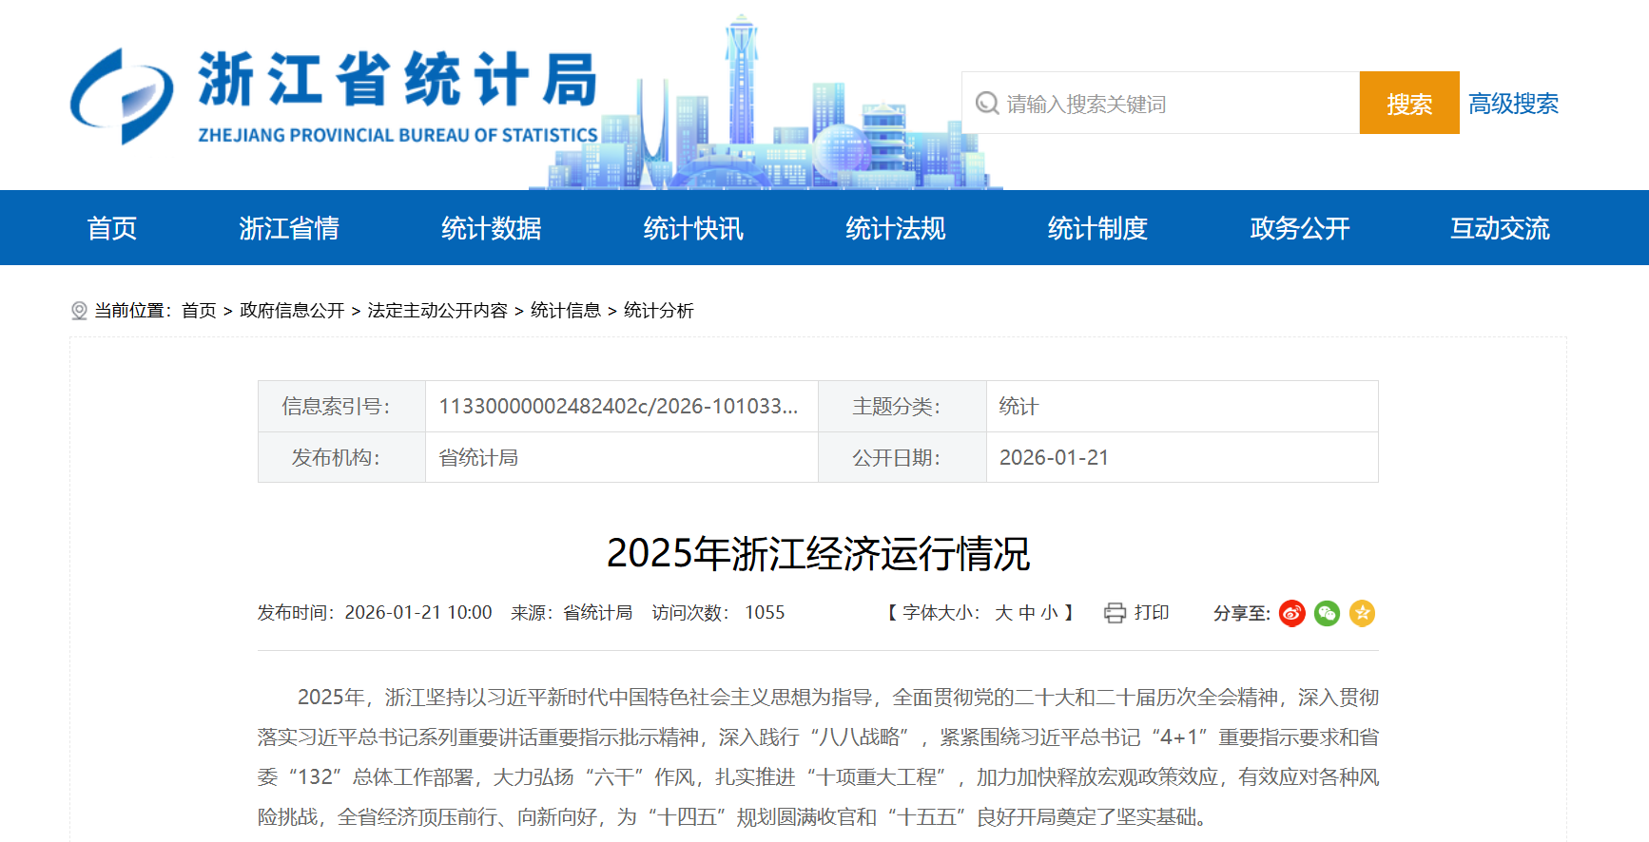The width and height of the screenshot is (1649, 842).
Task: Open the 统计法规 menu
Action: pyautogui.click(x=896, y=228)
